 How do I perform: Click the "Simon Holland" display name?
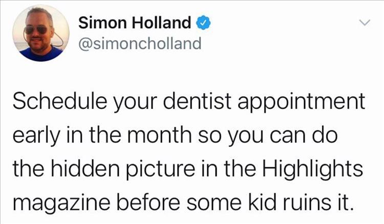(135, 23)
